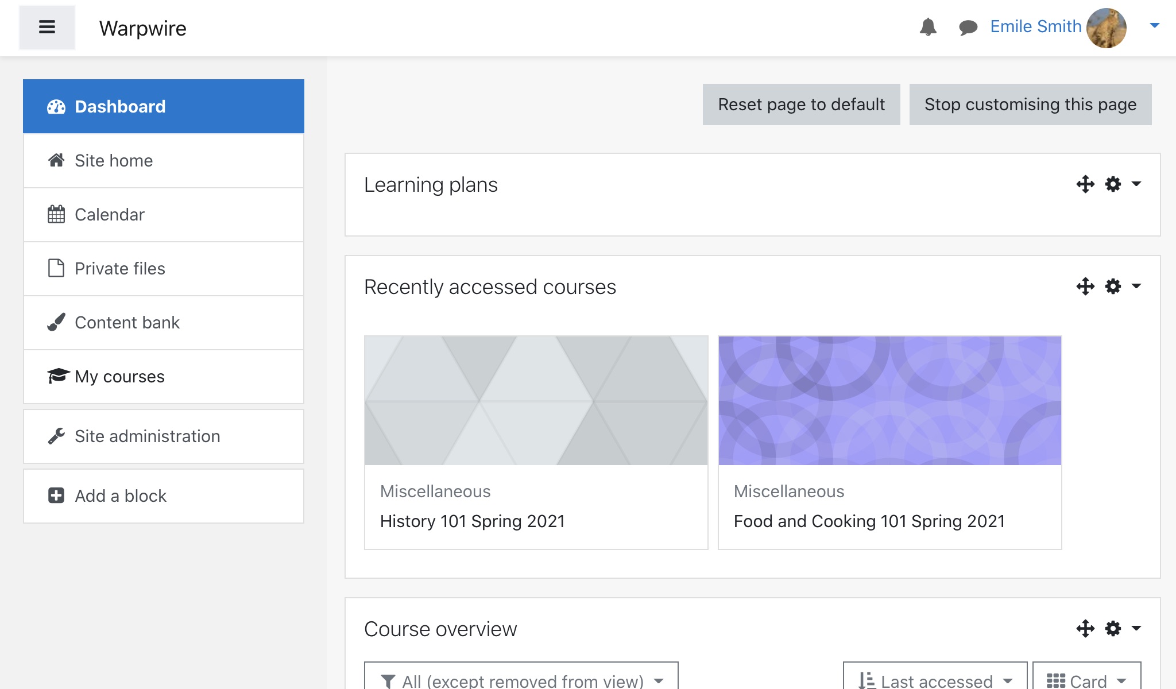Toggle the hamburger side panel button

[x=47, y=27]
